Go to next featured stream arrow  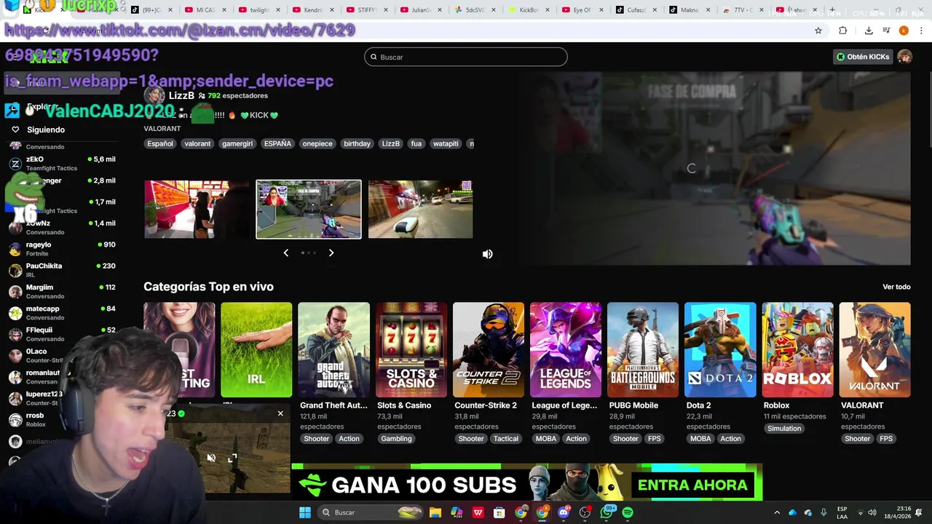[331, 253]
